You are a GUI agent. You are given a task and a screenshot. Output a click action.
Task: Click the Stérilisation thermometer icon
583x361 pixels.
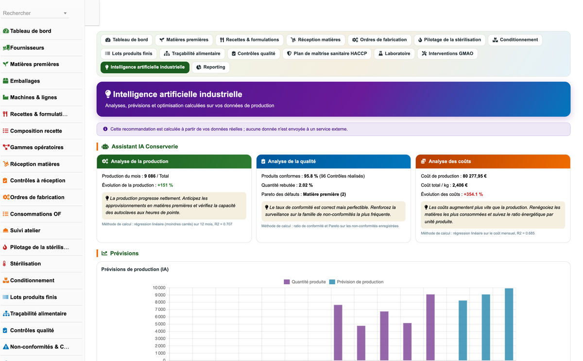coord(5,263)
